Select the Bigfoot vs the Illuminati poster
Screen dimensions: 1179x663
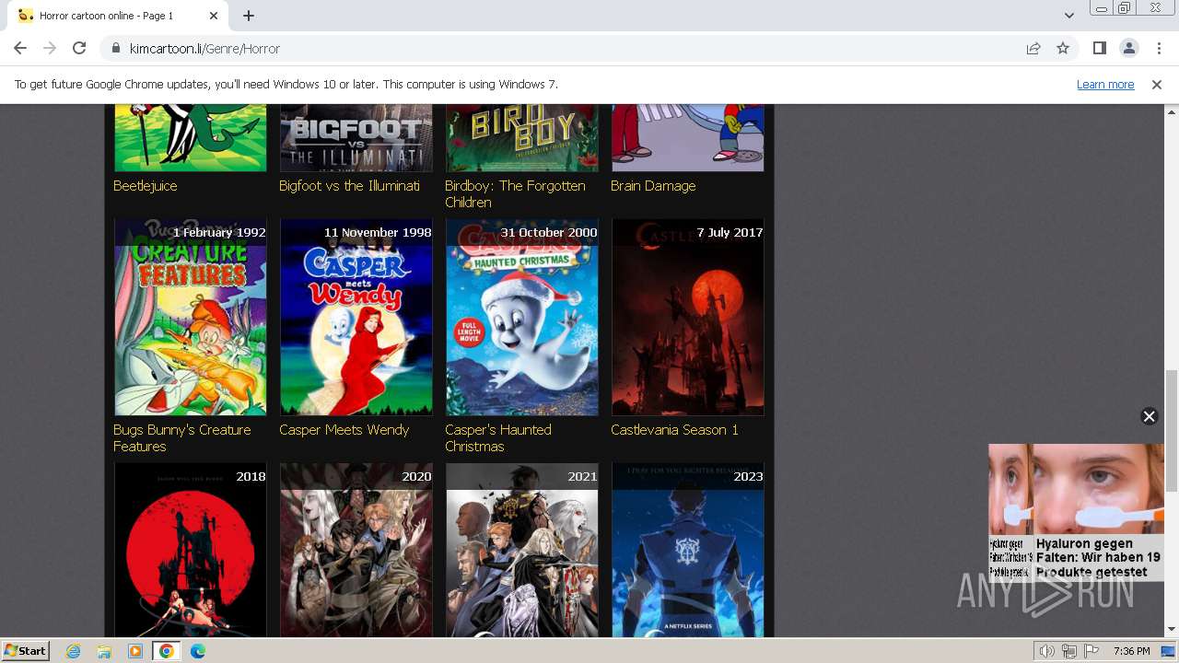pyautogui.click(x=356, y=138)
